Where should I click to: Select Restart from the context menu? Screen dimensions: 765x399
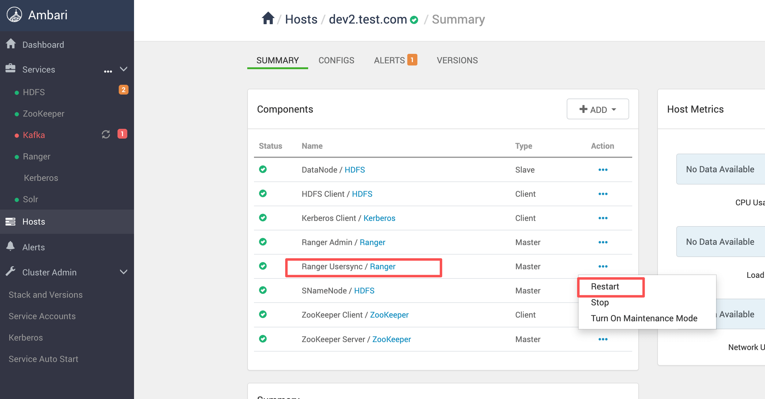click(605, 287)
